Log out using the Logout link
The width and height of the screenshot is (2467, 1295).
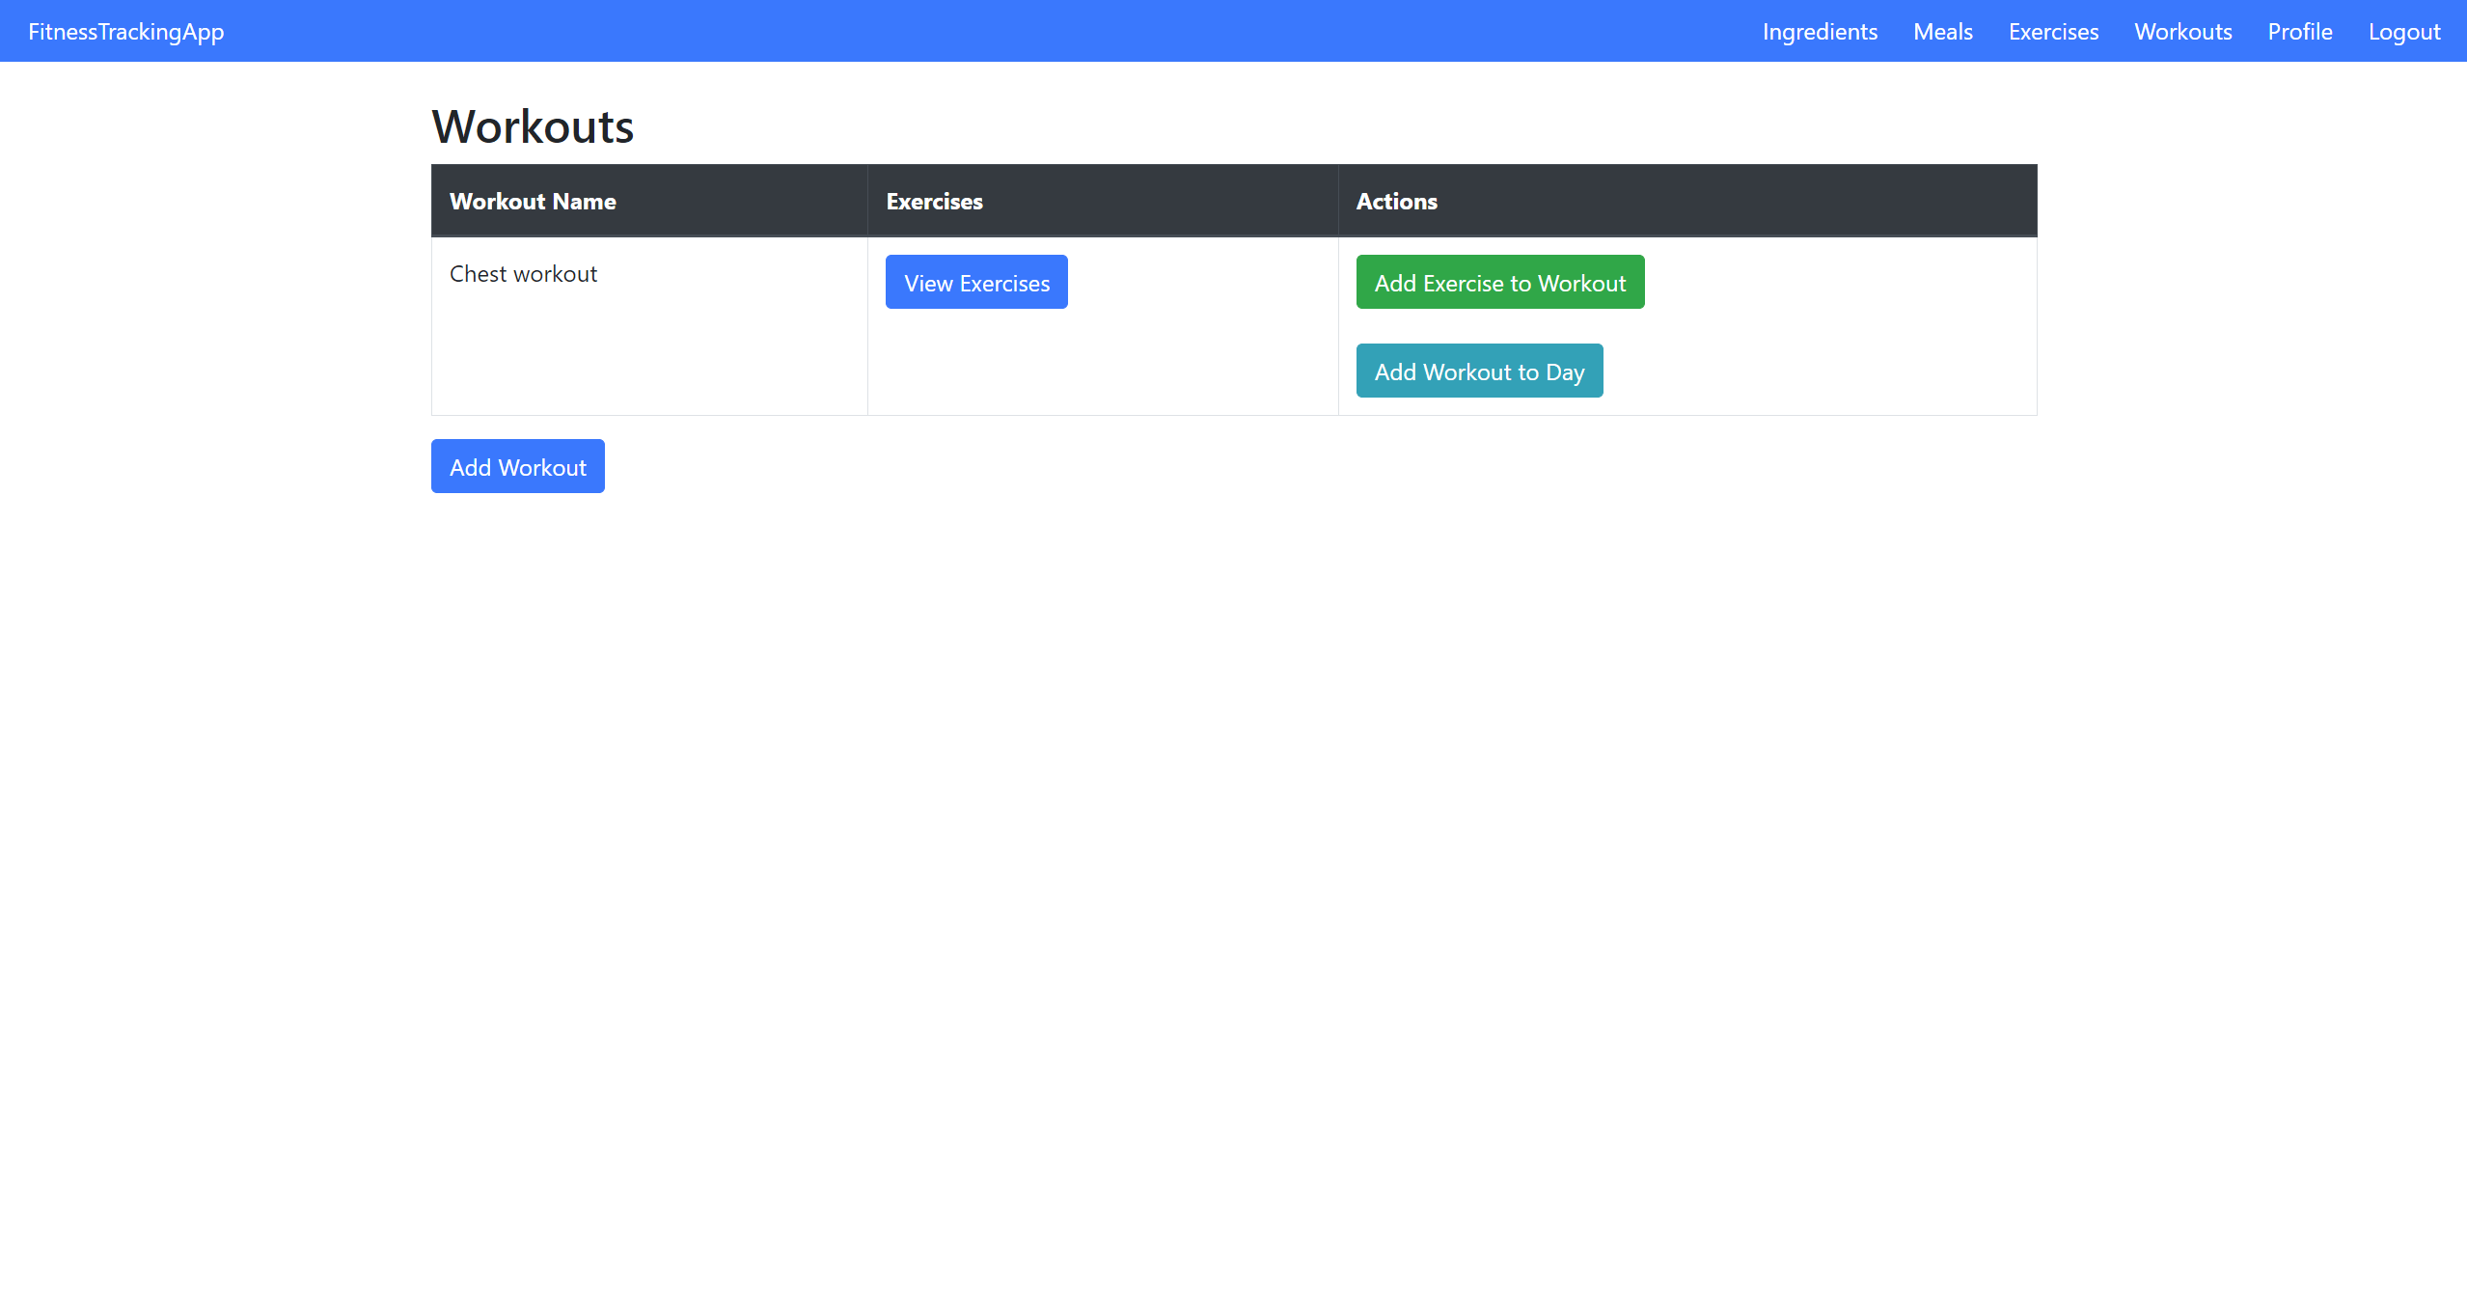click(x=2403, y=32)
